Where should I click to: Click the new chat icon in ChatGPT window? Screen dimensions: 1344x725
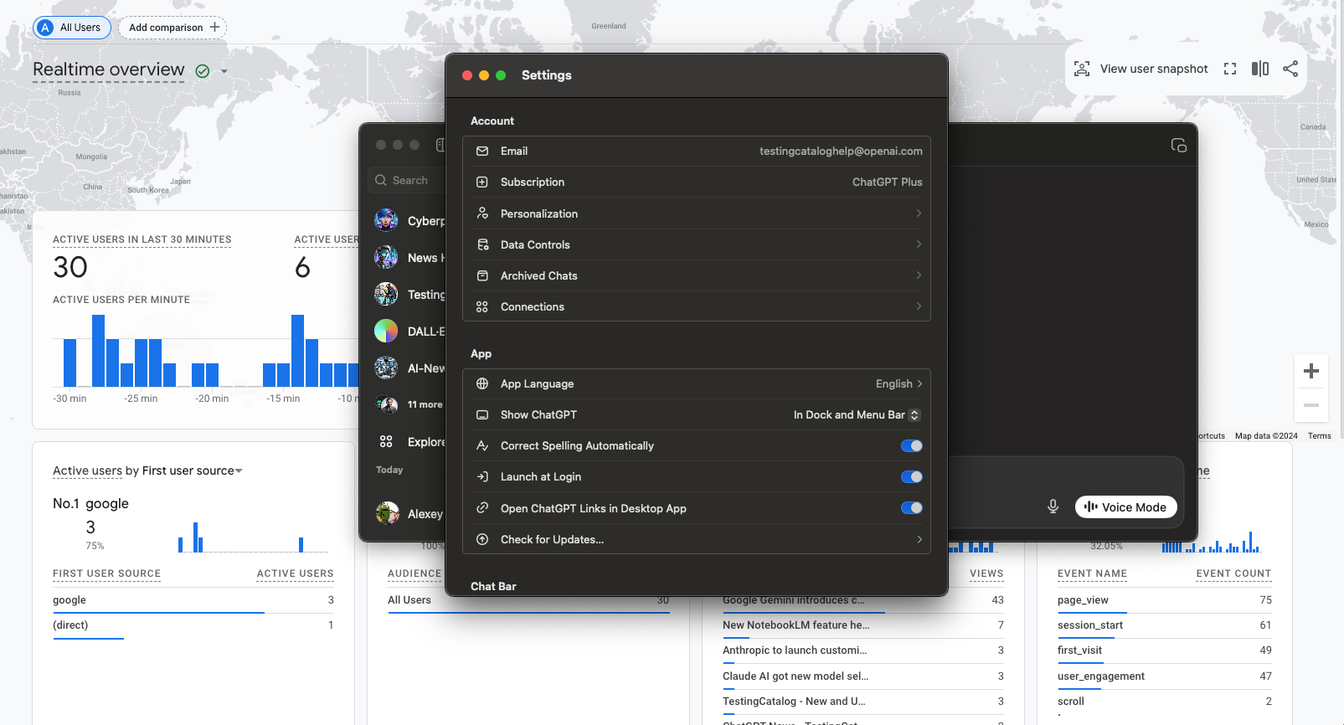[1179, 146]
